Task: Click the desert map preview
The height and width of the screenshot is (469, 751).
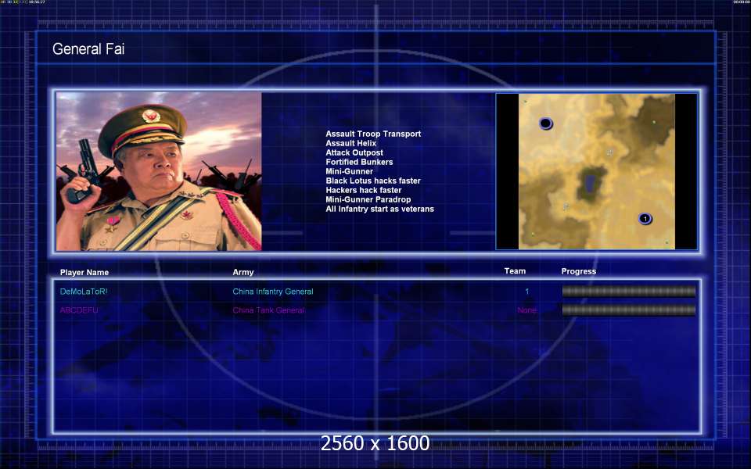Action: [x=597, y=171]
